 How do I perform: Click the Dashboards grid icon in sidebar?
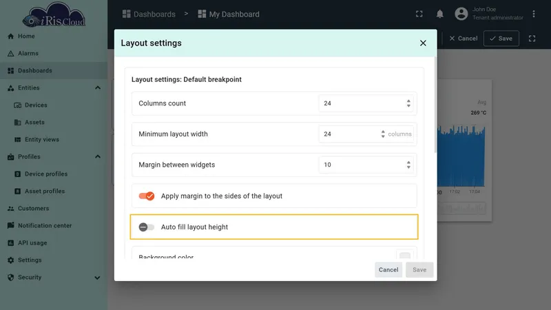click(x=10, y=71)
